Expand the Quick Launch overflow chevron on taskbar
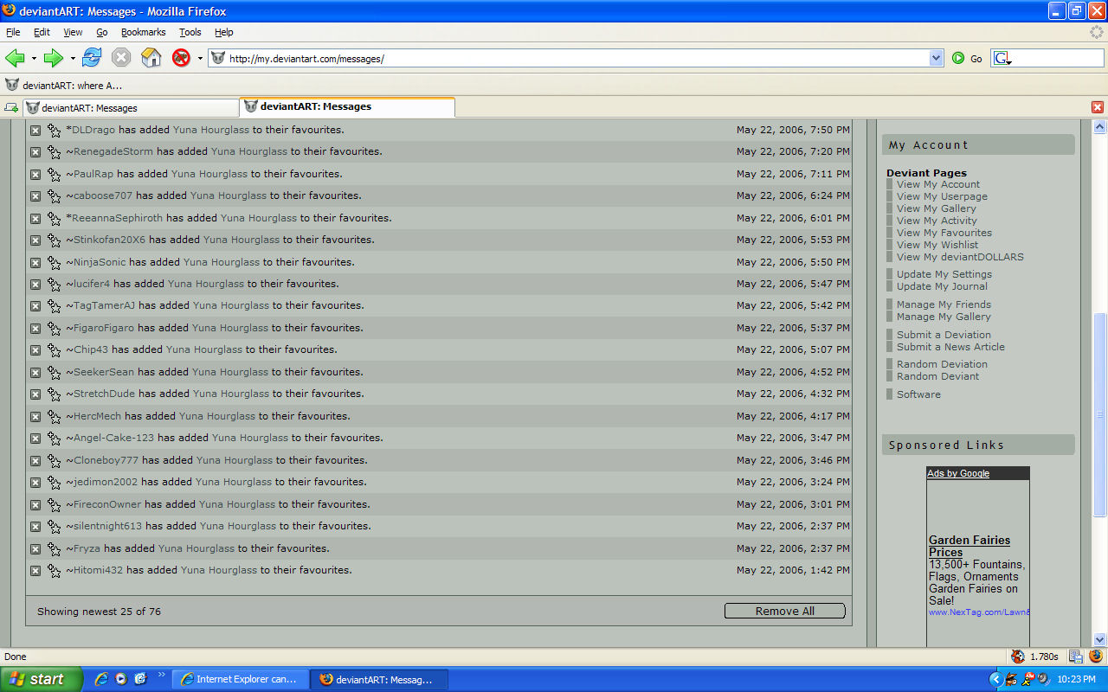This screenshot has width=1108, height=692. [161, 675]
